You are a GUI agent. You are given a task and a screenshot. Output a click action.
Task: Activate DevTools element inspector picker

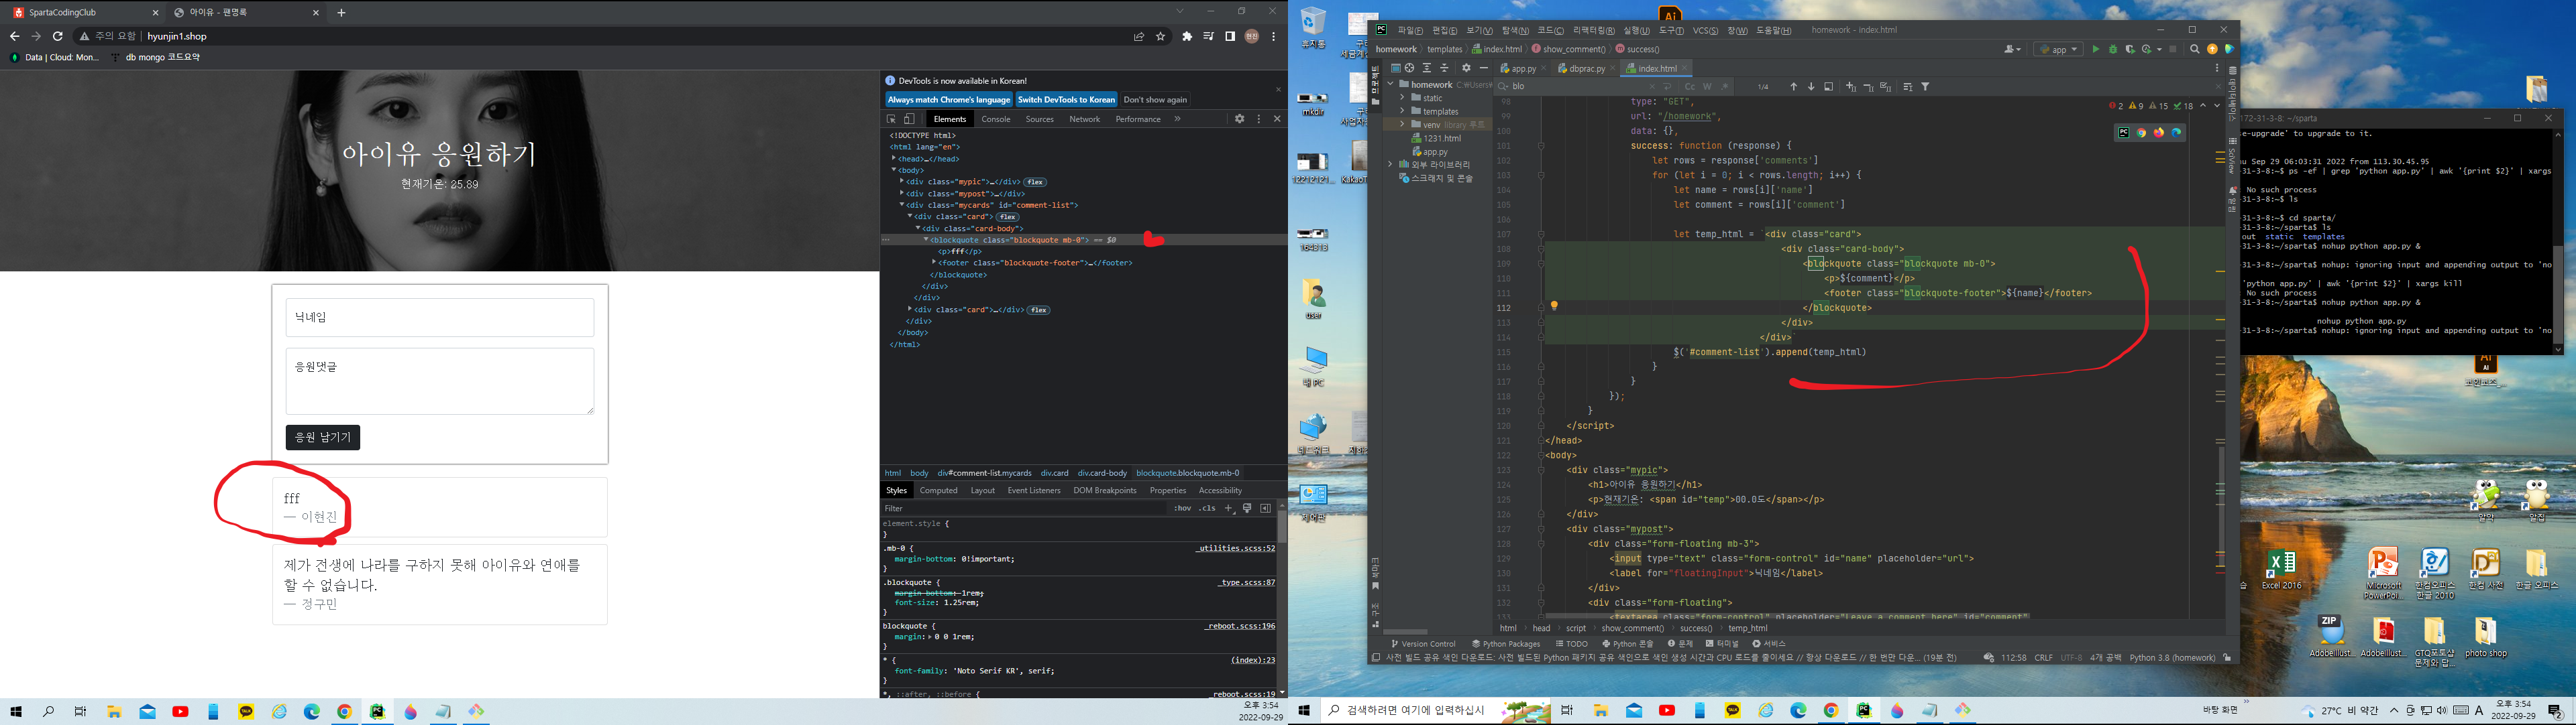(x=892, y=119)
